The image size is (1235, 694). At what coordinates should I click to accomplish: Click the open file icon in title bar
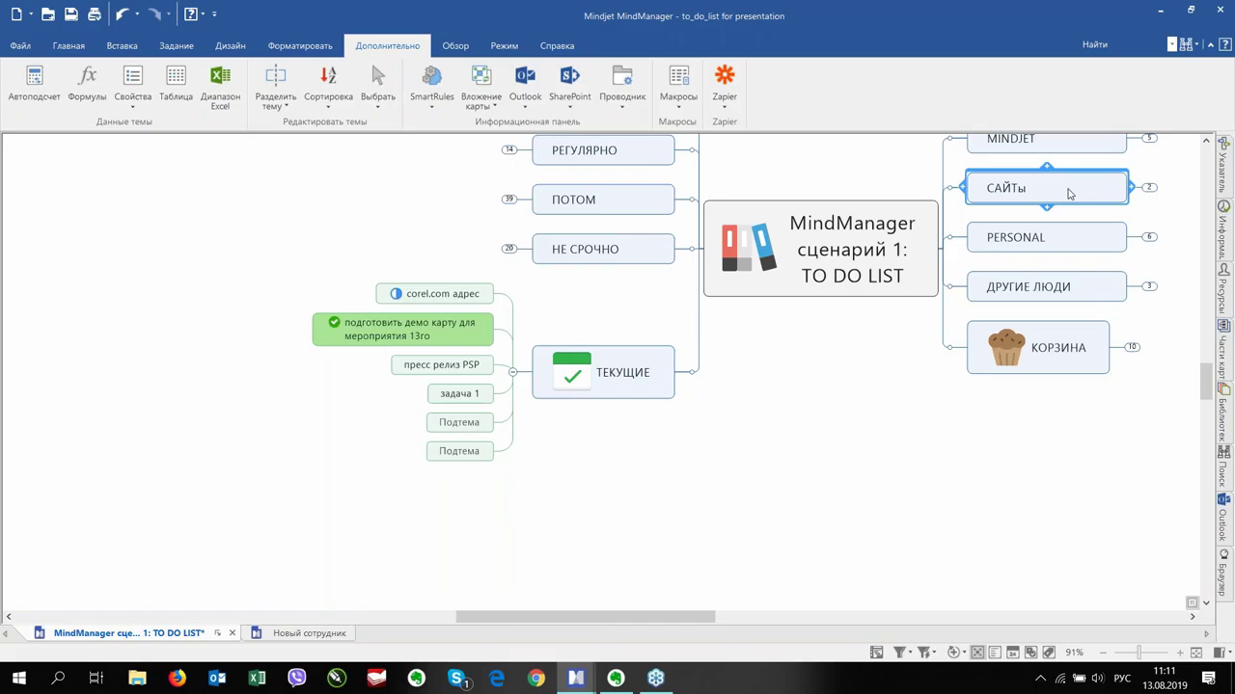point(47,14)
